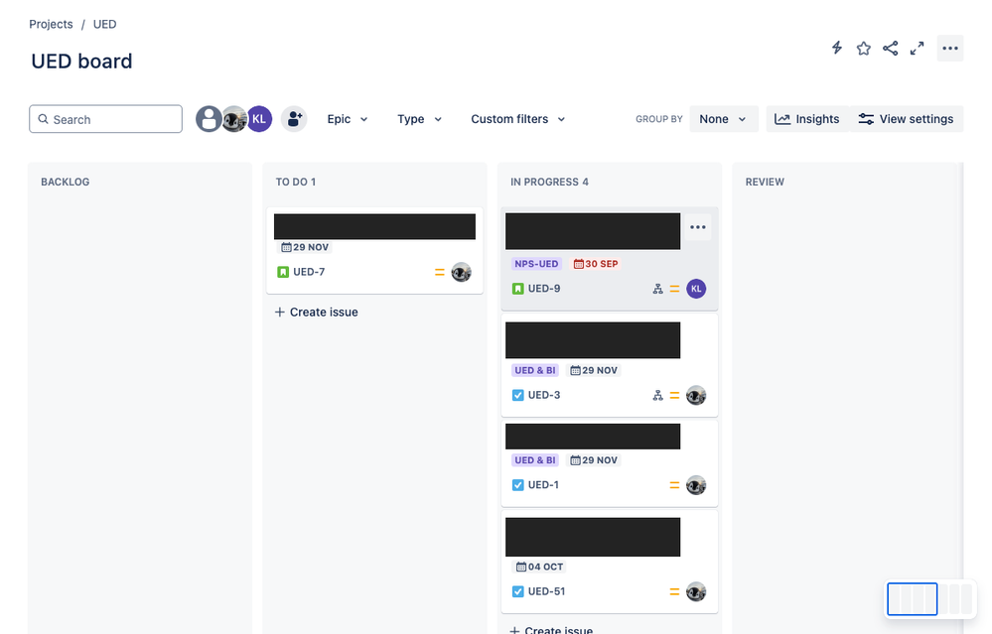Click the UED & BI label on UED-1
992x634 pixels.
535,460
